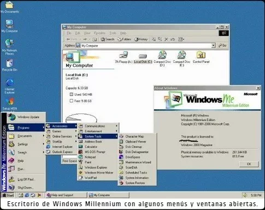This screenshot has width=265, height=210.
Task: Open the My Documents desktop icon
Action: (9, 7)
